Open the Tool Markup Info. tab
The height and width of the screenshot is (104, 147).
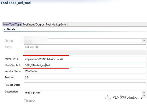coord(56,24)
